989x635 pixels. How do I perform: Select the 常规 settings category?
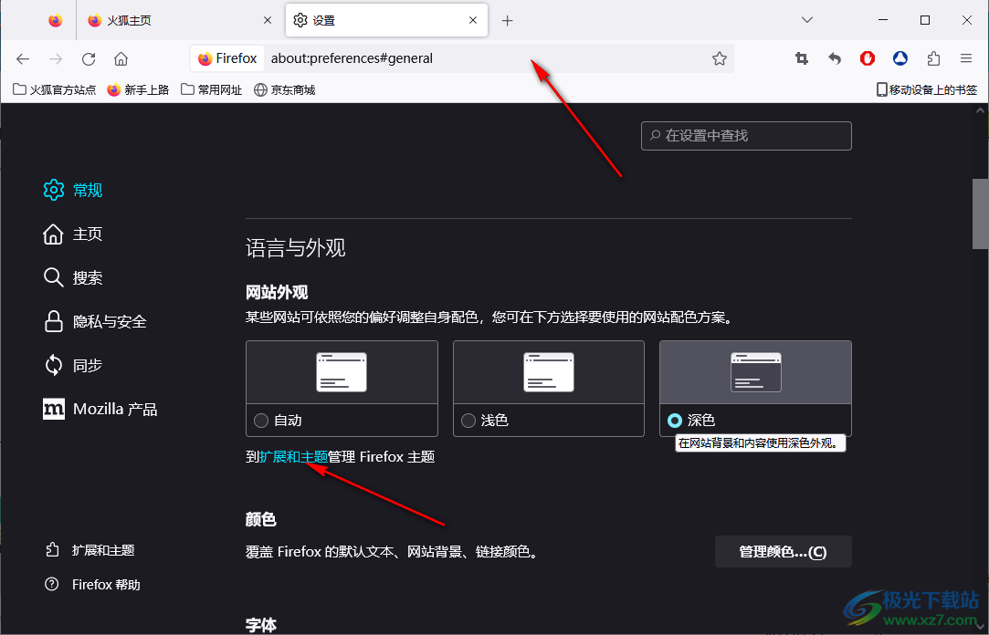tap(72, 191)
